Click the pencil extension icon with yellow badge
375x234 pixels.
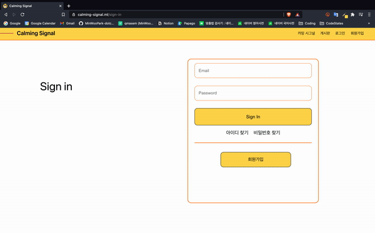click(344, 15)
